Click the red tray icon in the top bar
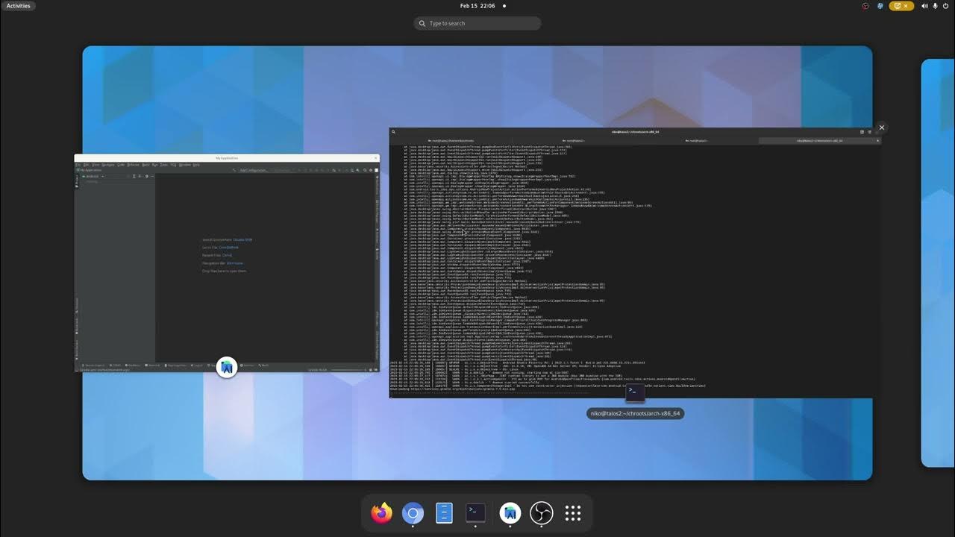 pyautogui.click(x=865, y=6)
